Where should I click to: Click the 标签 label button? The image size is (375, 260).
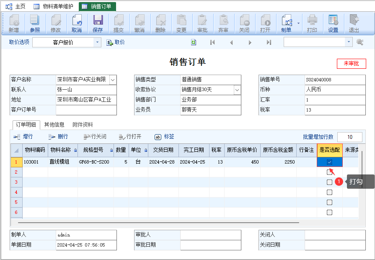pyautogui.click(x=164, y=137)
